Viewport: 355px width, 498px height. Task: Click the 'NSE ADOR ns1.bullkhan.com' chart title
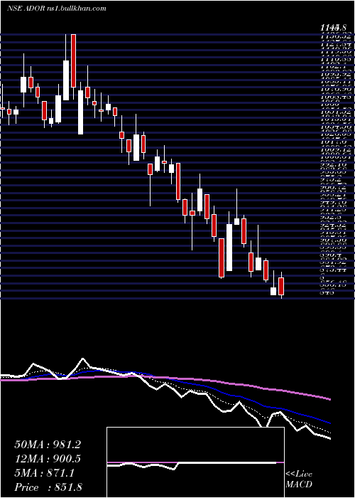tap(56, 9)
